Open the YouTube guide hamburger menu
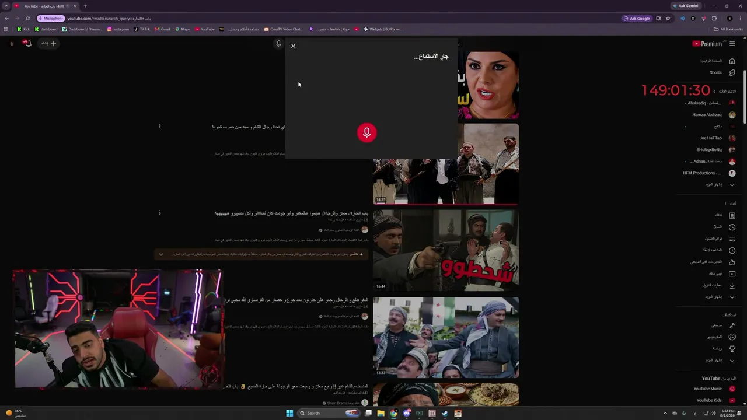Viewport: 747px width, 420px height. click(732, 44)
